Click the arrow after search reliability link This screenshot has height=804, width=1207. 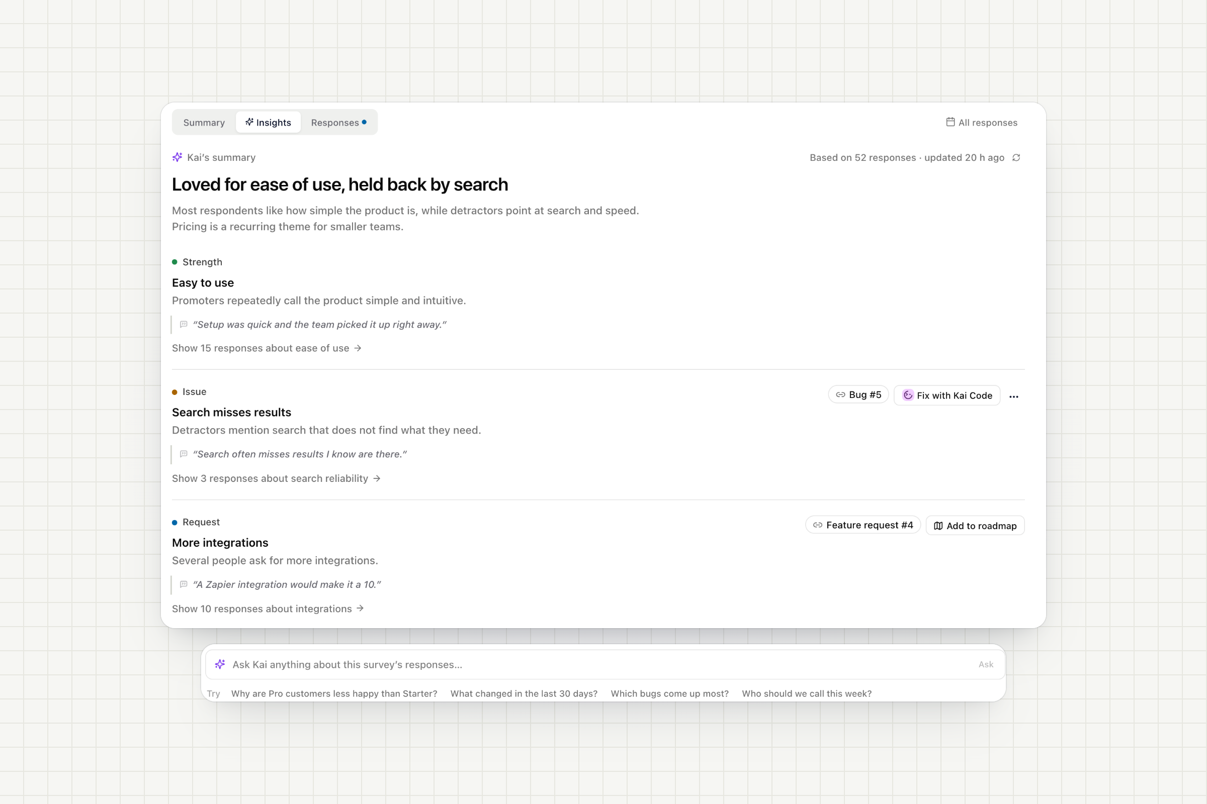tap(377, 478)
